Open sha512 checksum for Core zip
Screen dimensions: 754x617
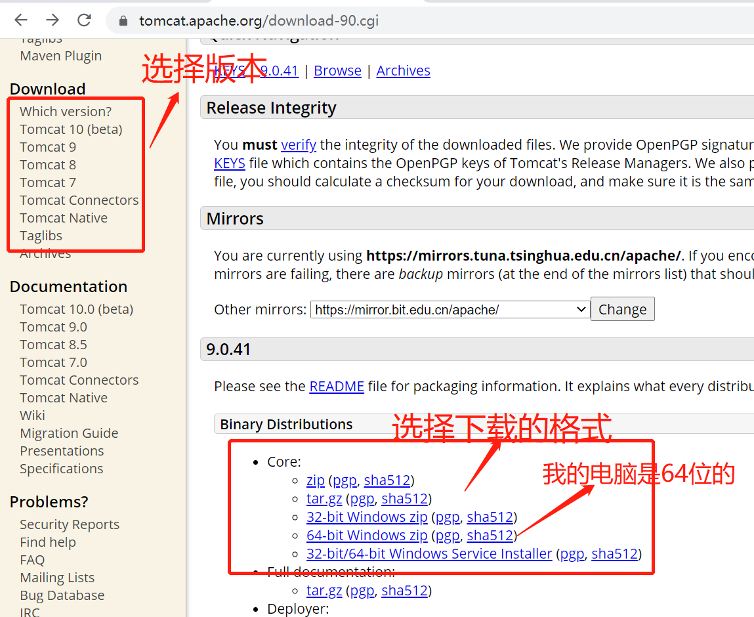coord(387,480)
